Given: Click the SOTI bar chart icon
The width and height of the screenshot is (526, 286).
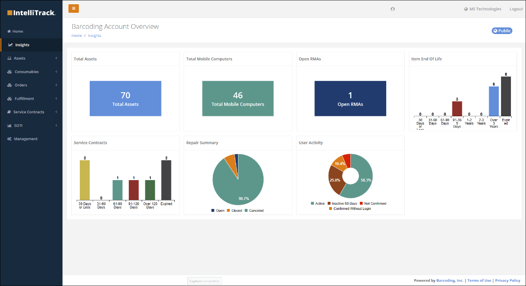Looking at the screenshot, I should [x=9, y=126].
